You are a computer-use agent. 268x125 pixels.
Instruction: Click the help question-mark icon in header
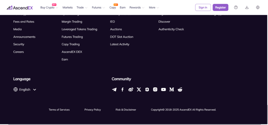coord(236,8)
